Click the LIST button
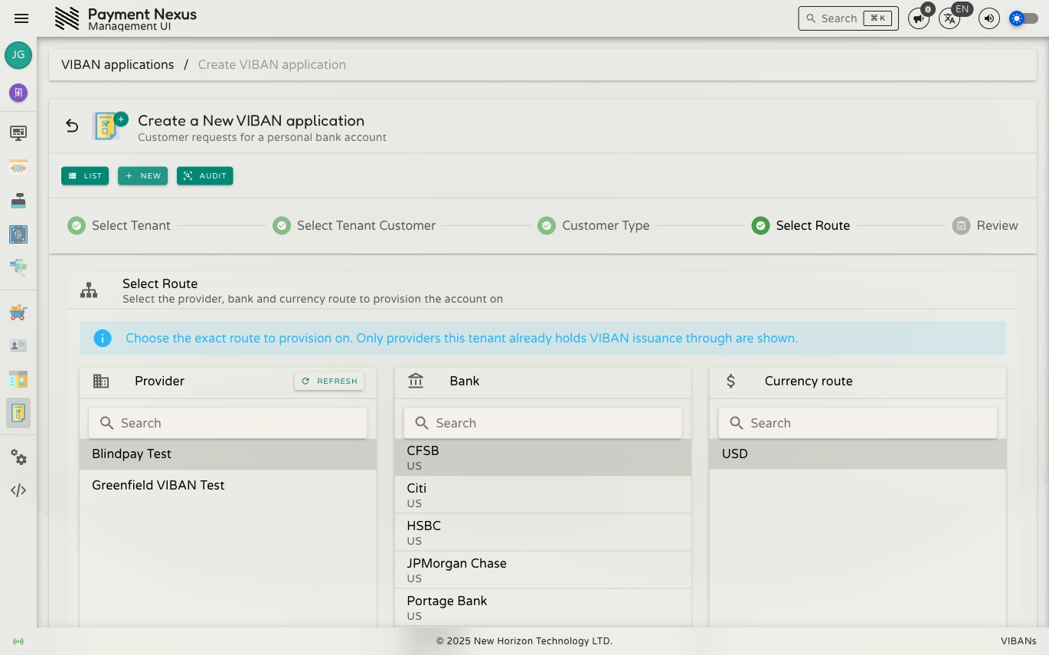The image size is (1049, 655). (x=85, y=175)
